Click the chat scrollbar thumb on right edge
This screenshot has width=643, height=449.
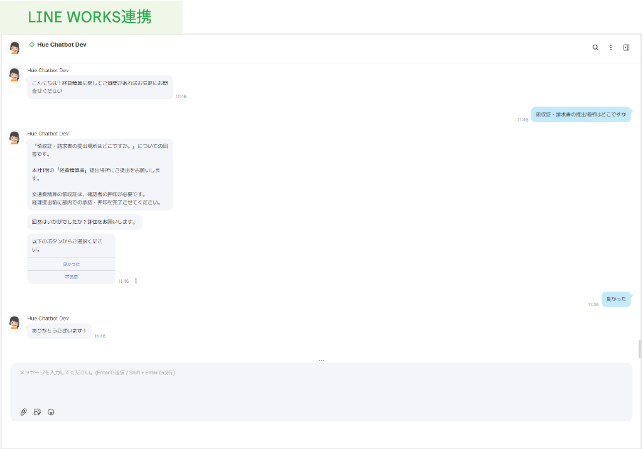(x=639, y=348)
